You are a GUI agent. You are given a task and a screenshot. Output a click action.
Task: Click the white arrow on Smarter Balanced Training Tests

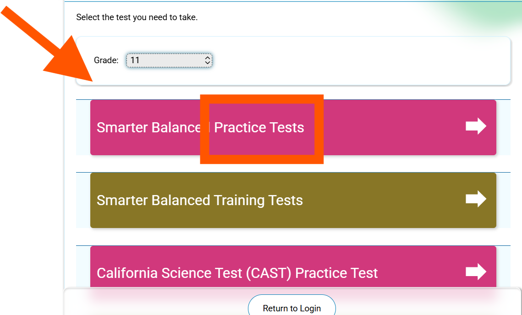pos(476,199)
